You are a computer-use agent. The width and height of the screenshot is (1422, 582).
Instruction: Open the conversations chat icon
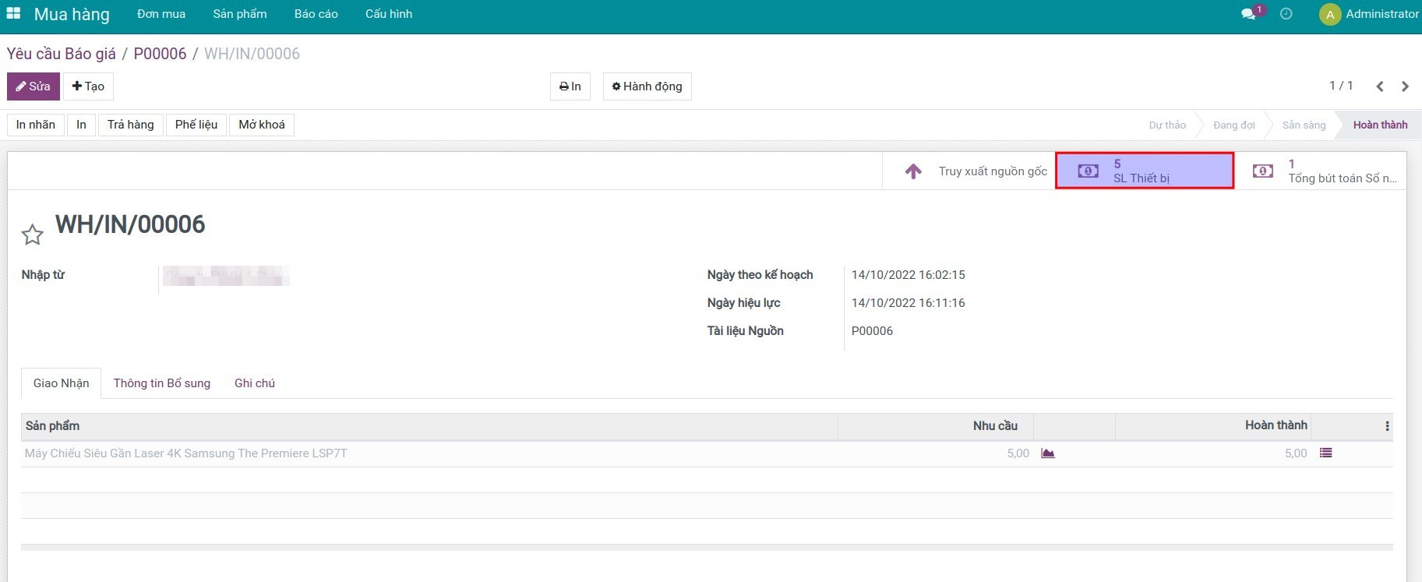coord(1248,14)
